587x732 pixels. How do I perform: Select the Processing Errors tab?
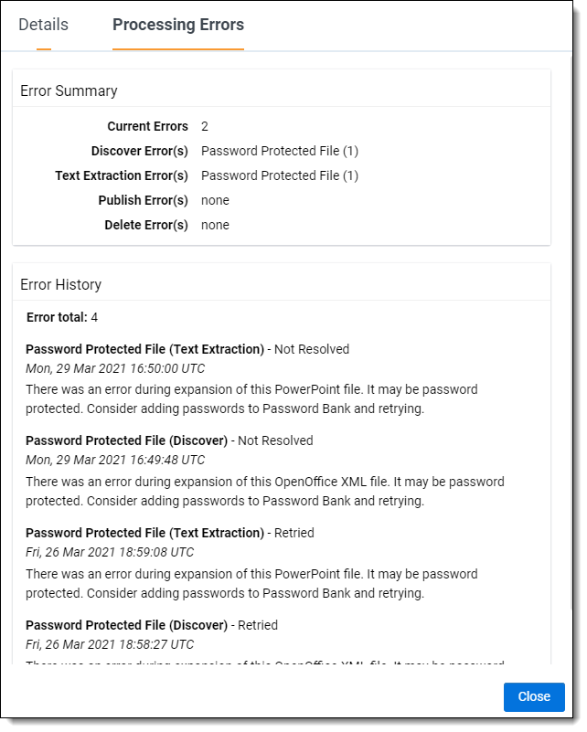[177, 25]
